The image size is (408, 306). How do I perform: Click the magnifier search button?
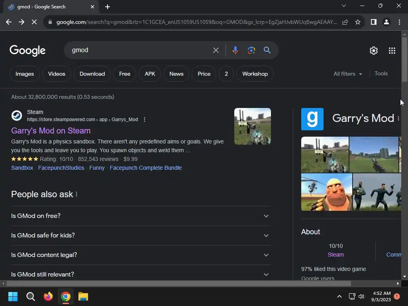click(267, 50)
